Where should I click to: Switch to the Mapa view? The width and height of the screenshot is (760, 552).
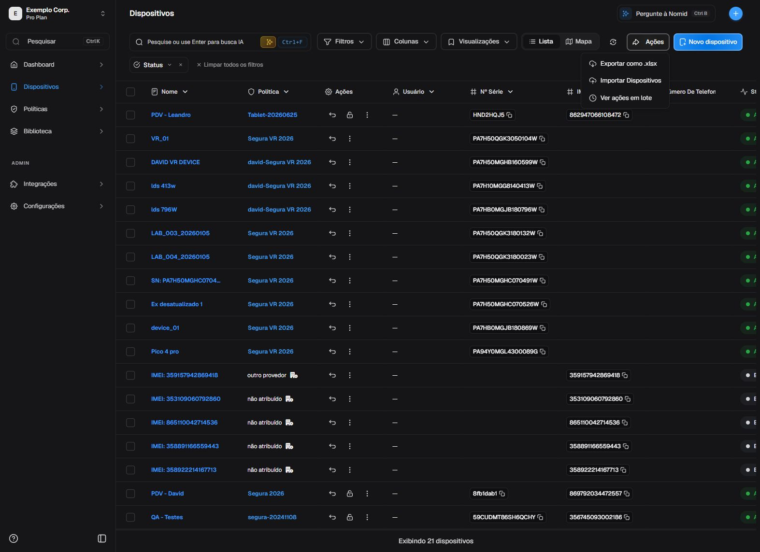click(579, 42)
